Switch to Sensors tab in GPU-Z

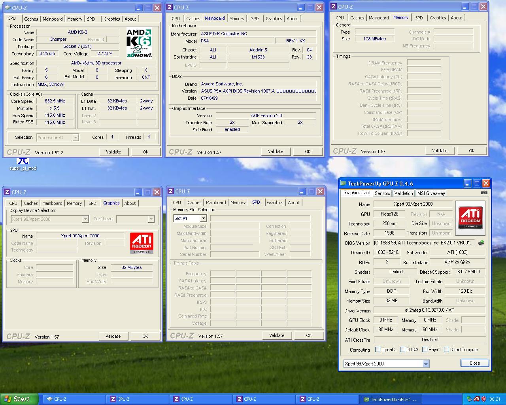coord(382,193)
